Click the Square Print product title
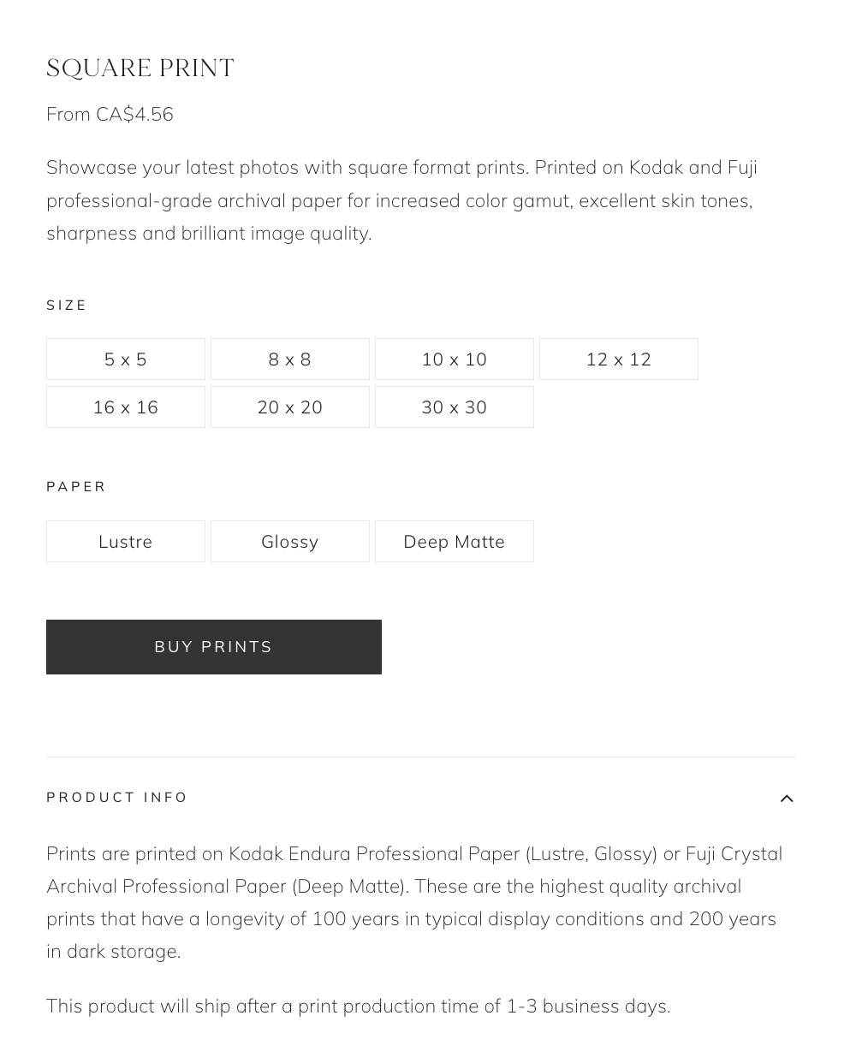Image resolution: width=856 pixels, height=1063 pixels. click(x=140, y=68)
